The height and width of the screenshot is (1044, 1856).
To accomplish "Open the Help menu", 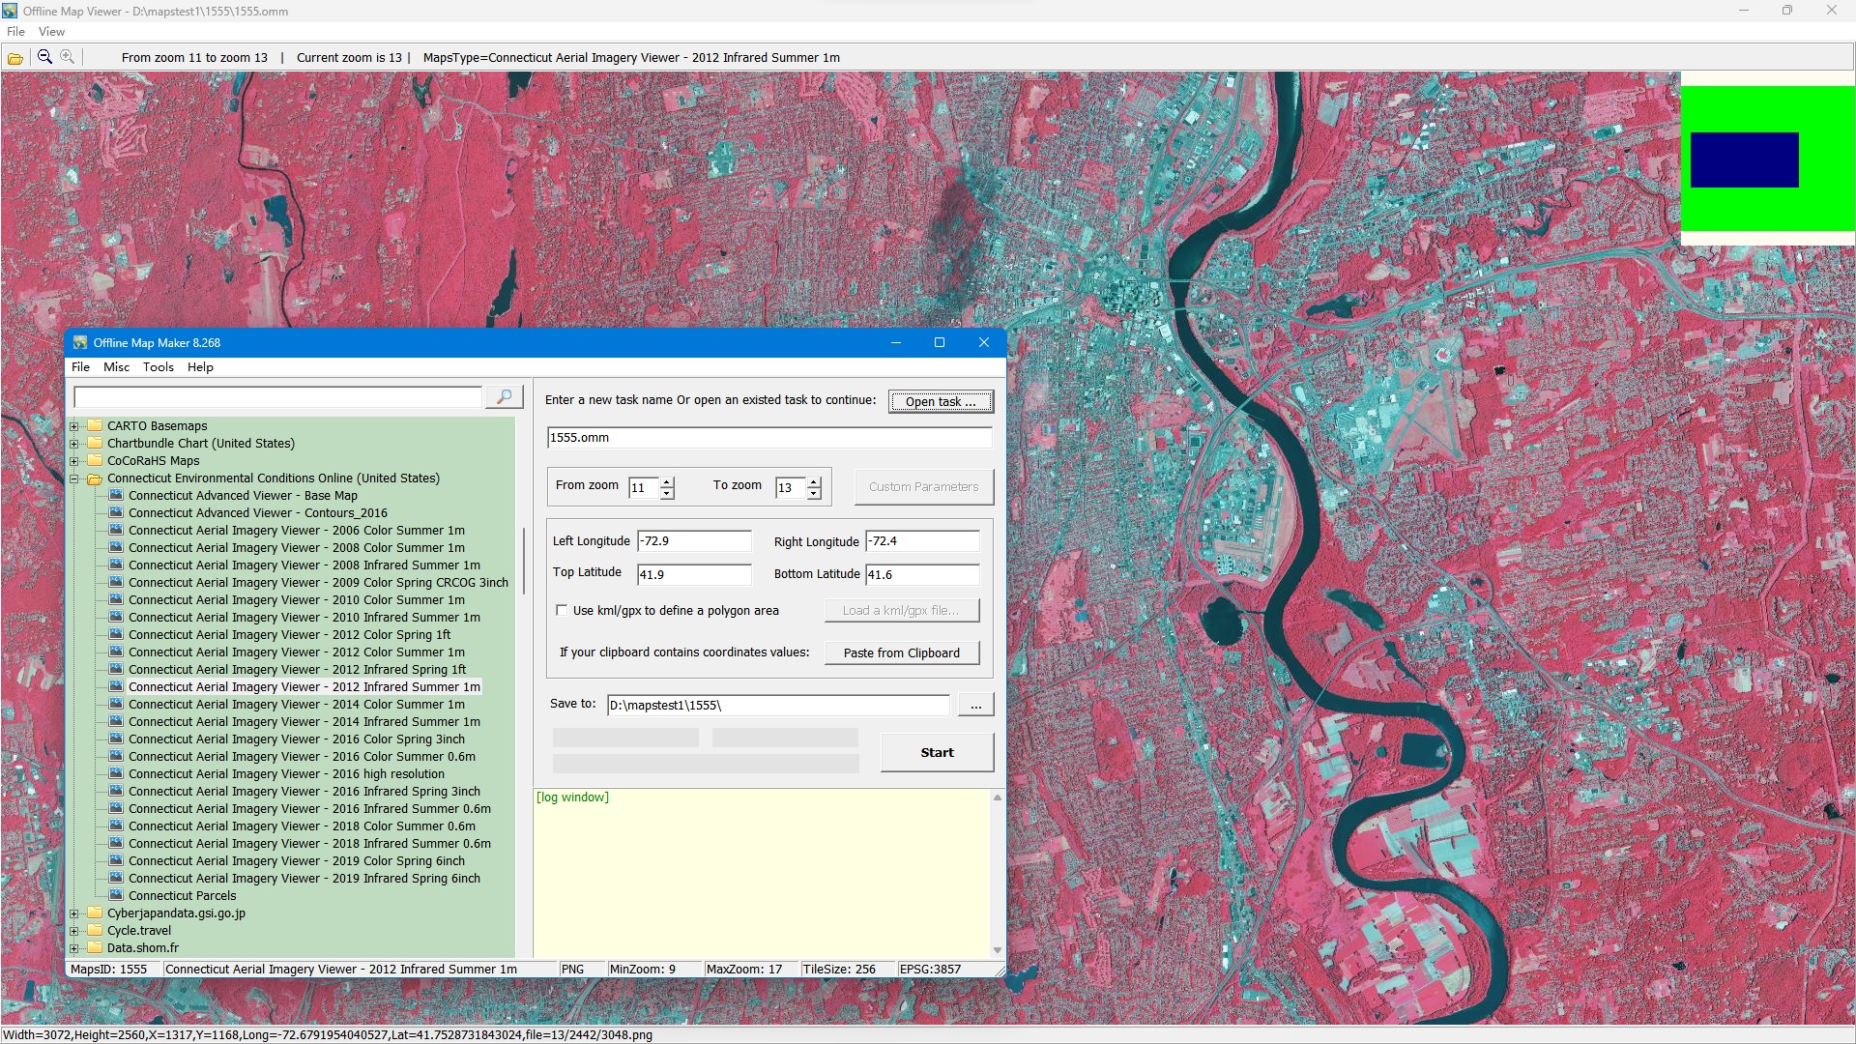I will coord(200,367).
